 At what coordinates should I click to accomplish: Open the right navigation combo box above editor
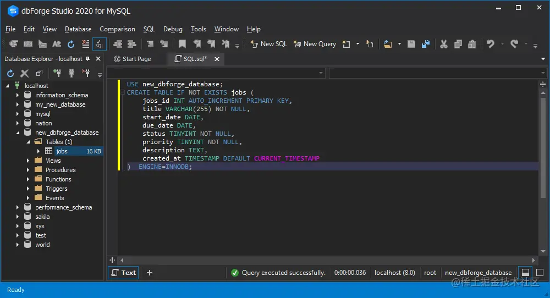(438, 73)
